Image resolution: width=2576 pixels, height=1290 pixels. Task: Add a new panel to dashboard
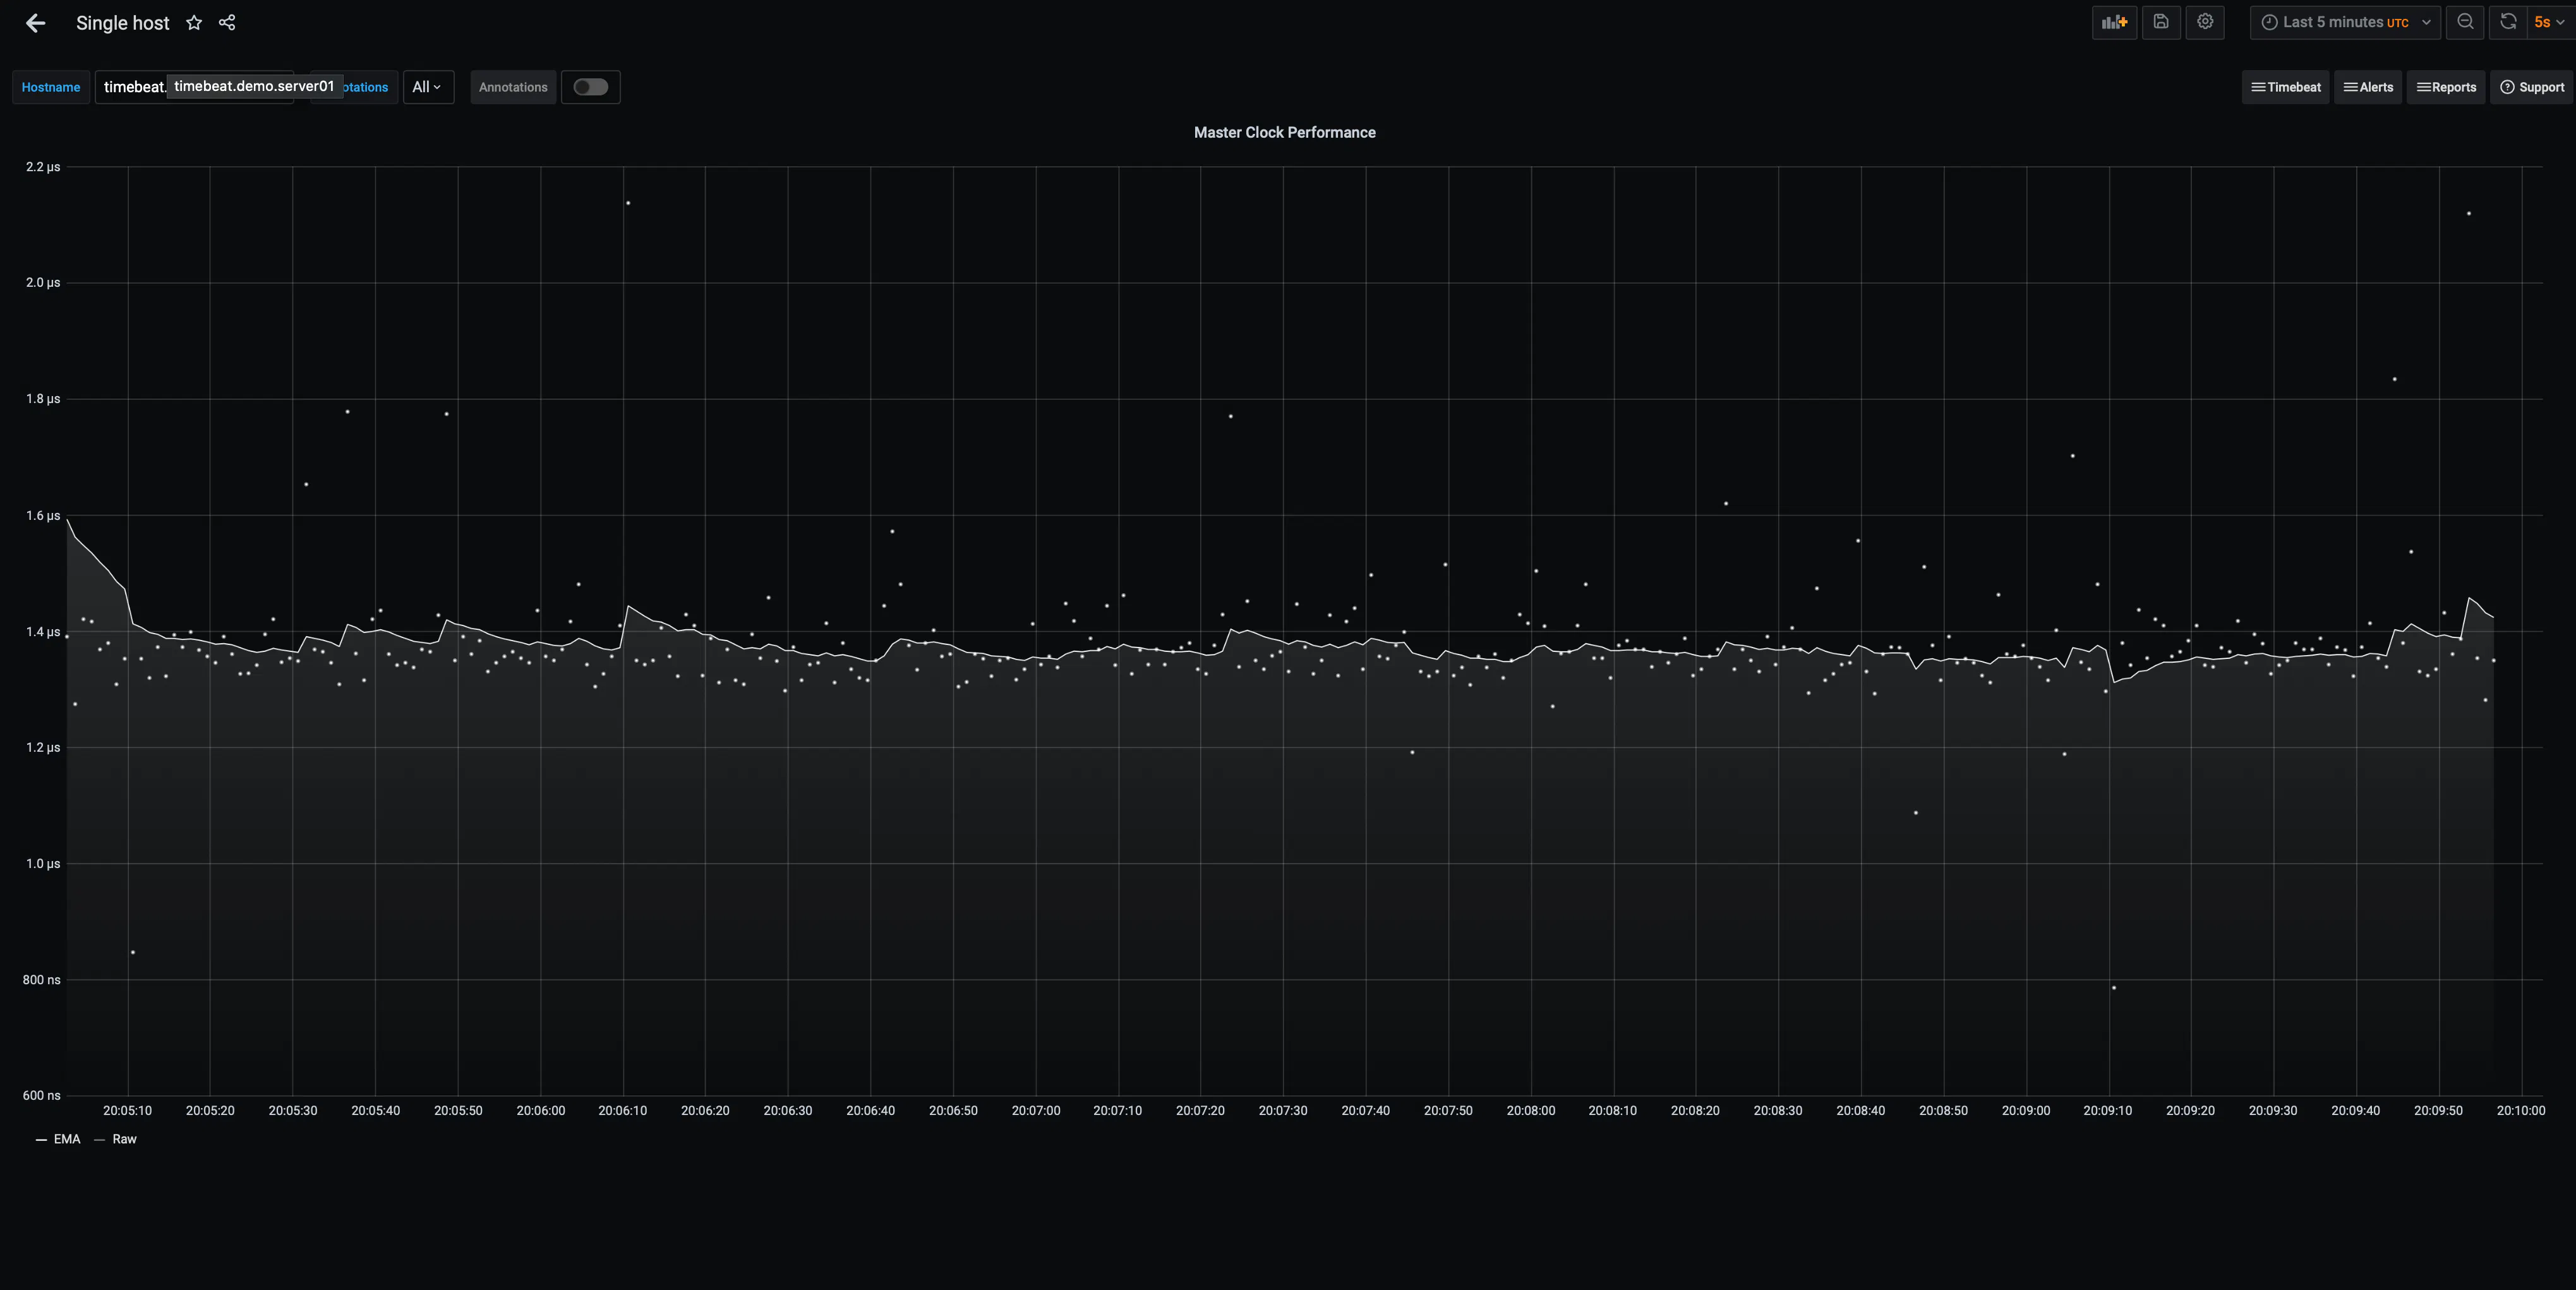pyautogui.click(x=2114, y=22)
